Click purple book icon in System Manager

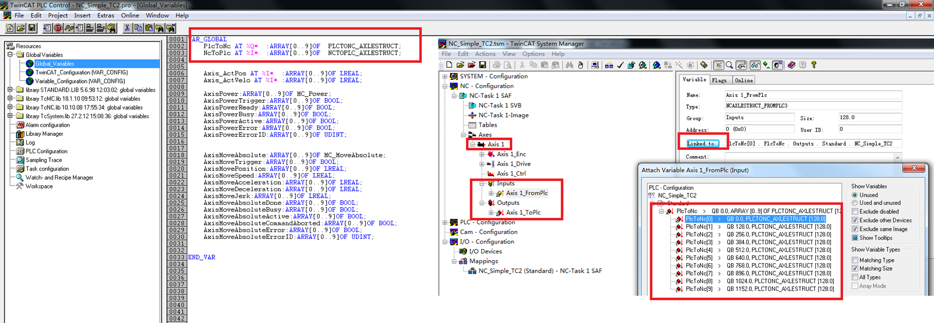point(791,65)
